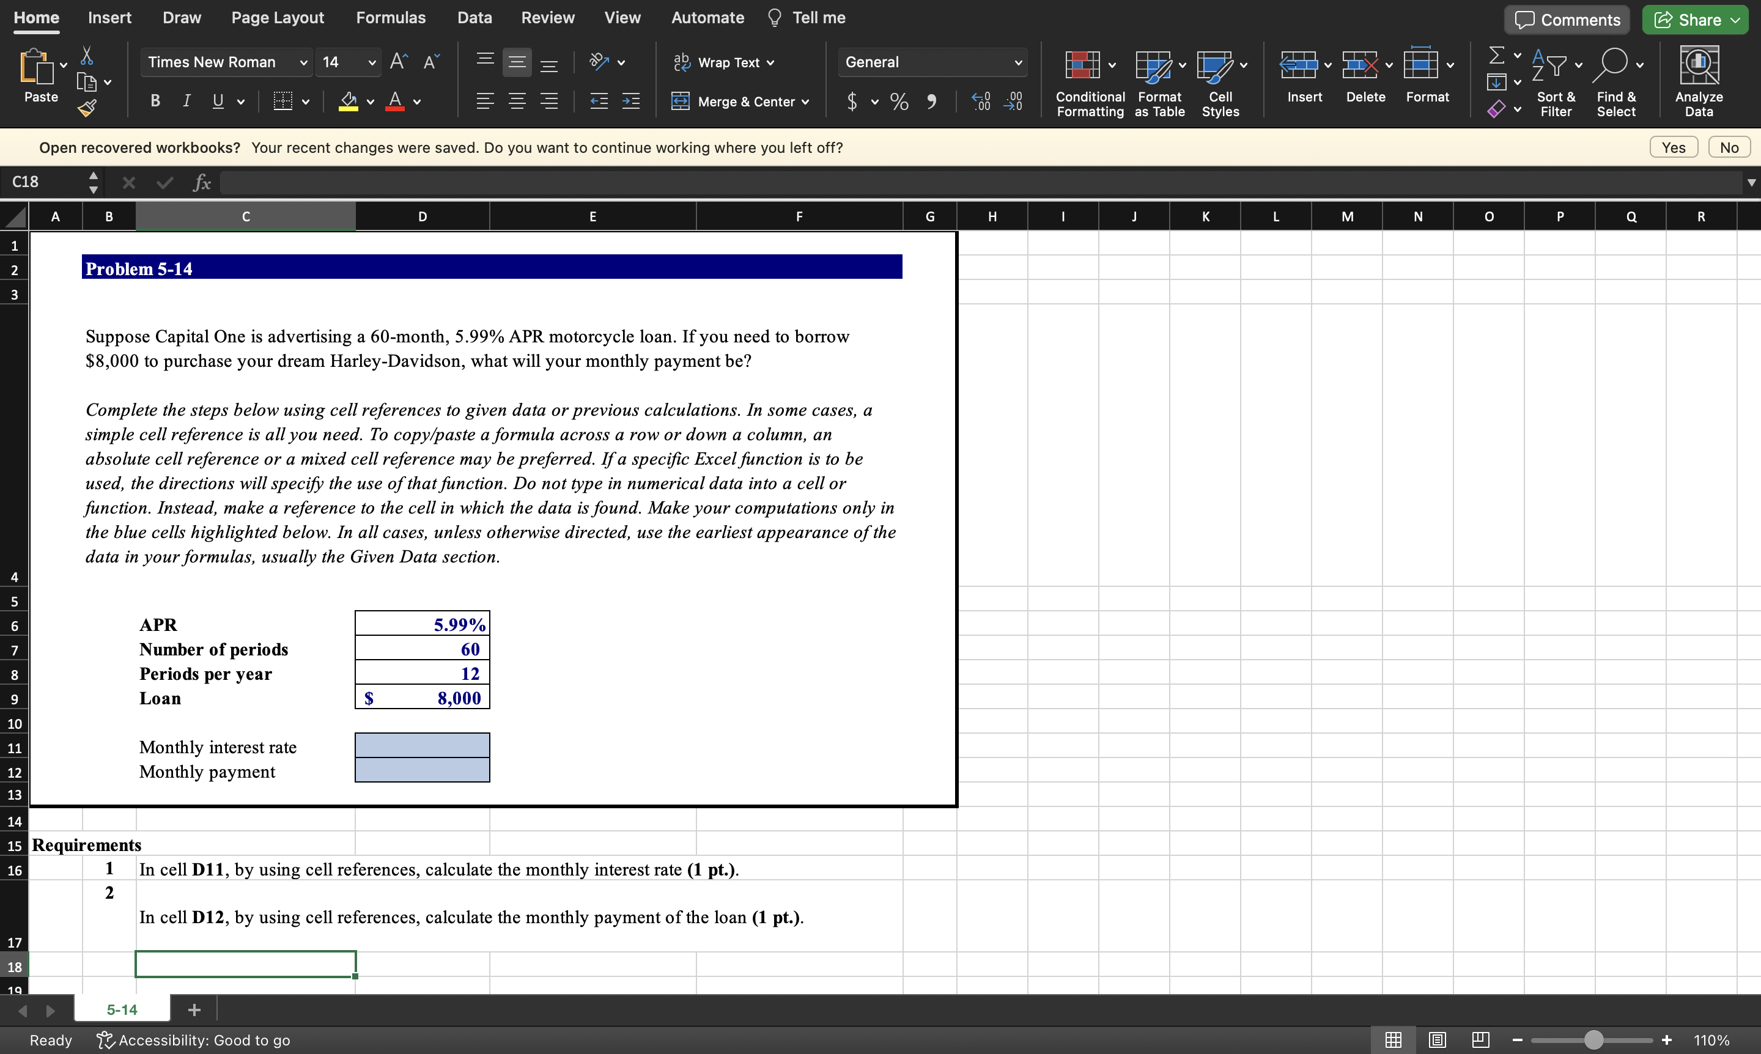Select the 5-14 sheet tab
The width and height of the screenshot is (1761, 1054).
(122, 1009)
